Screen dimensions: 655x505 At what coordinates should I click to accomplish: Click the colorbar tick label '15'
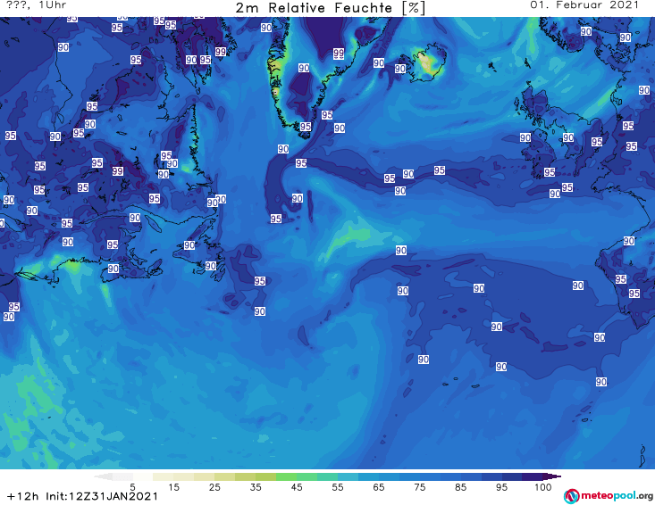coord(173,486)
